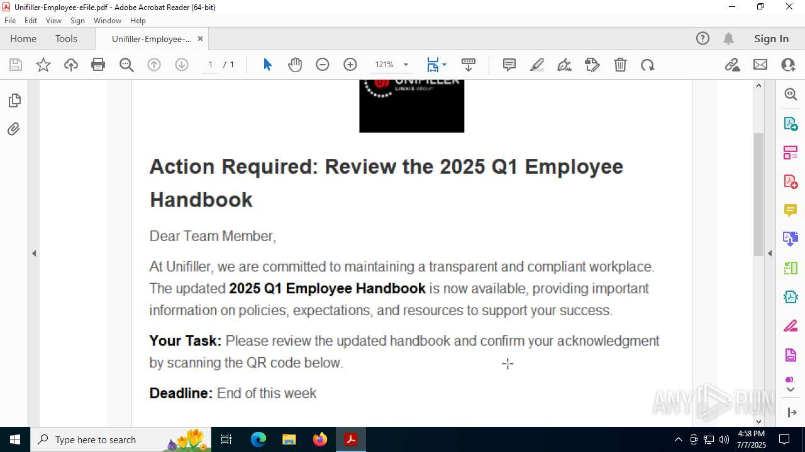Click the "Dear Team Member," text
This screenshot has height=452, width=805.
213,236
